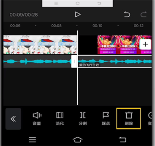
Task: Click the 00:09/00:28 time display
Action: coord(24,15)
